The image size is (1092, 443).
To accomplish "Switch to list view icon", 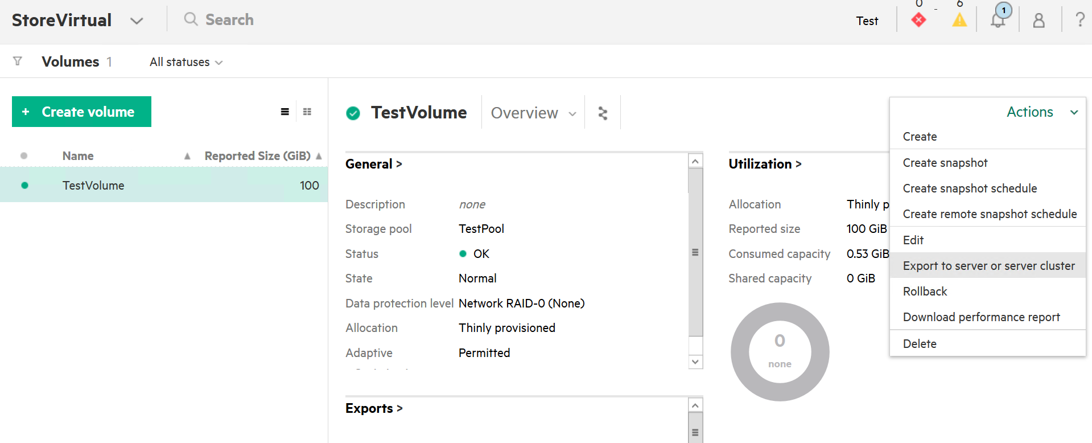I will tap(285, 112).
